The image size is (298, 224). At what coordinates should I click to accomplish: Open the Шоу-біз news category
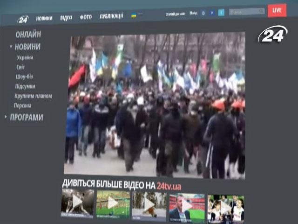point(24,77)
